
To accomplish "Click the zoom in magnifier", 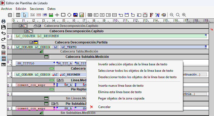I will tap(184, 15).
